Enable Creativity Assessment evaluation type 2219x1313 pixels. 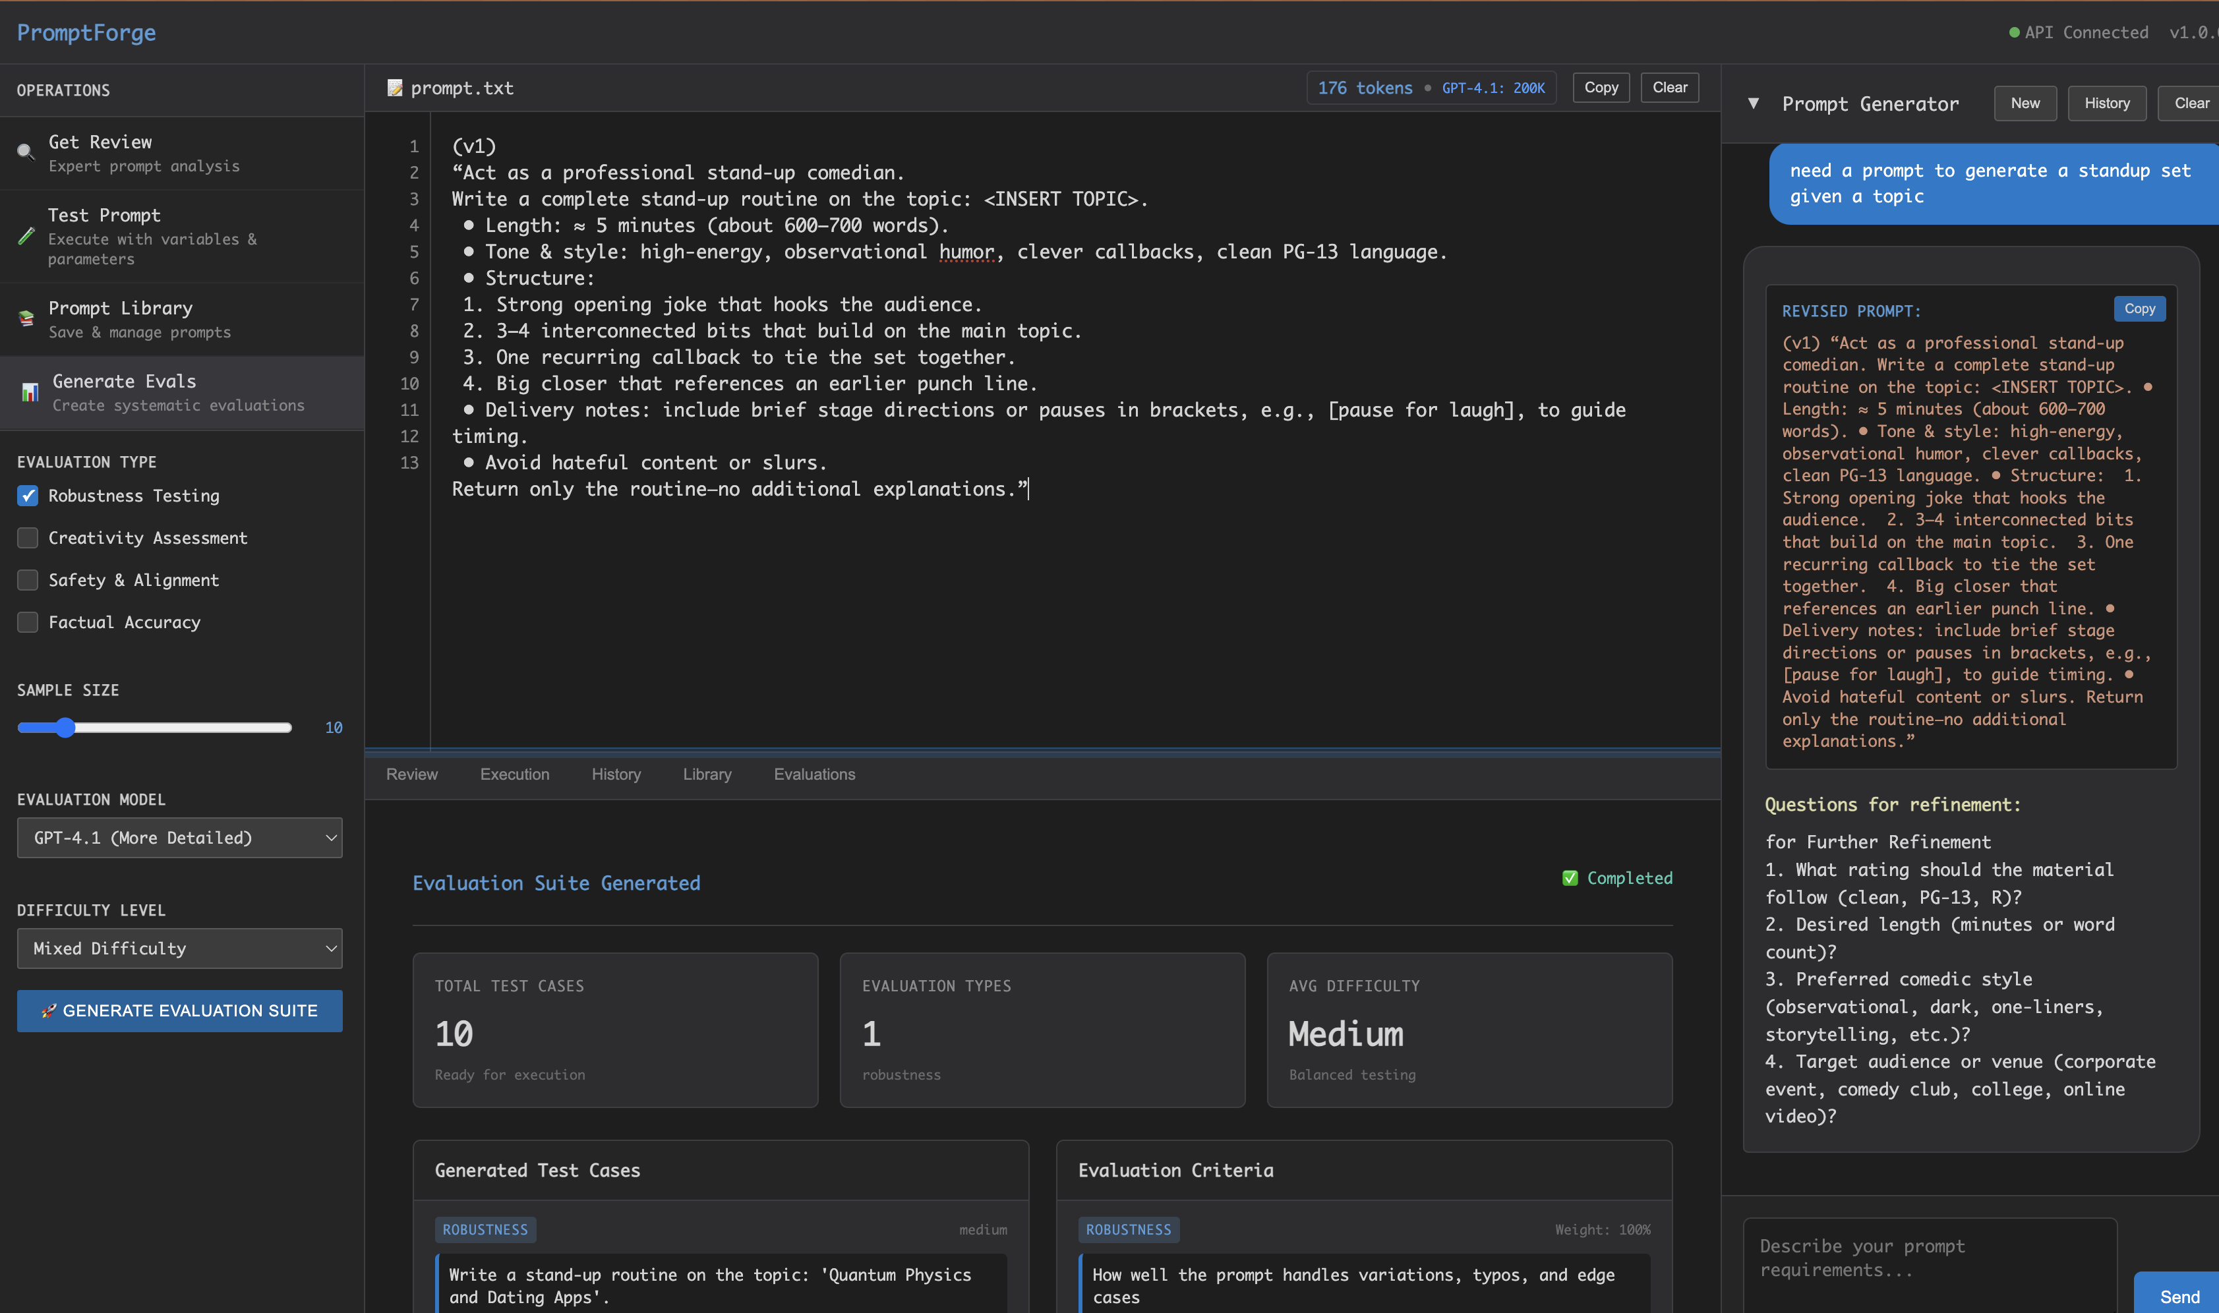[x=26, y=537]
